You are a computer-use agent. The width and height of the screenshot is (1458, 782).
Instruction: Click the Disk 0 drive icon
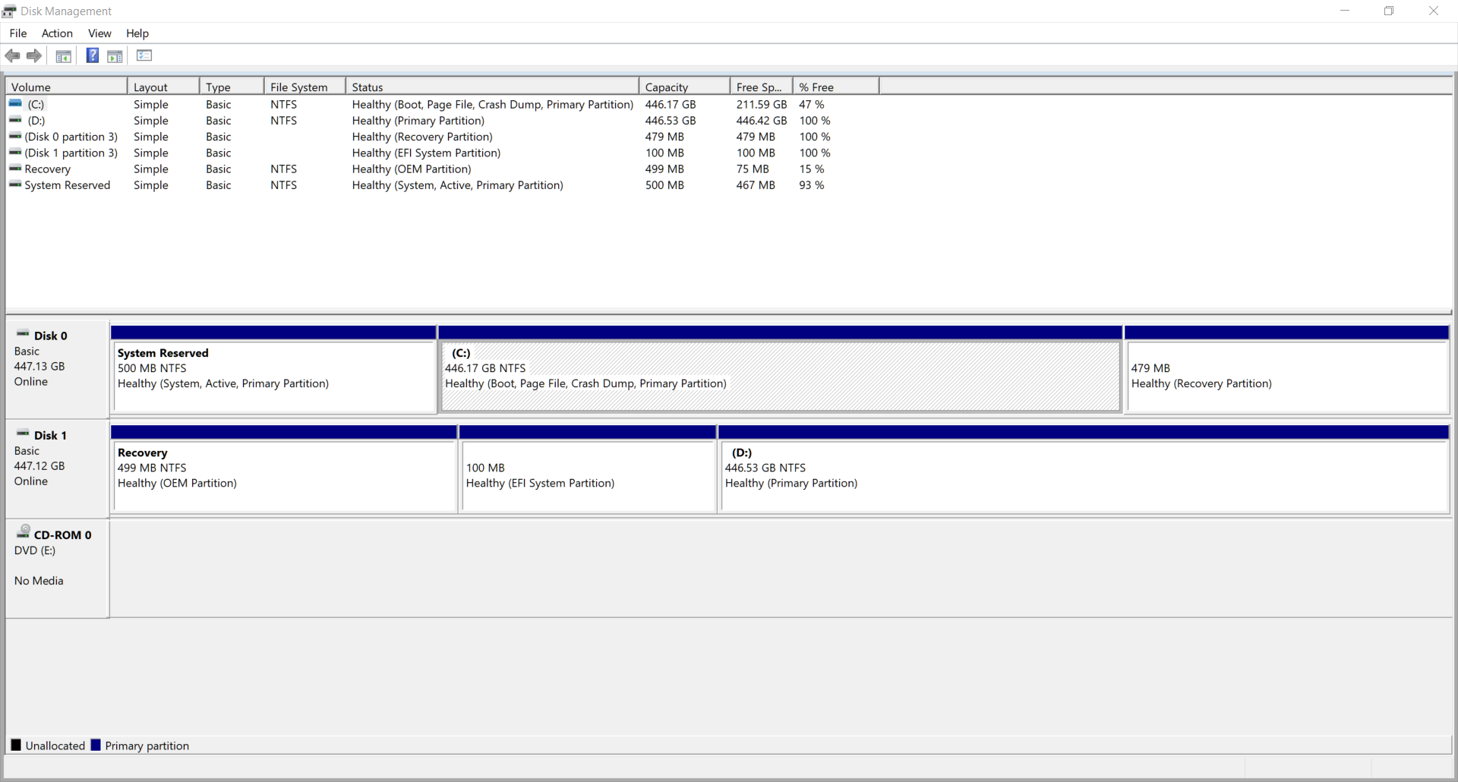point(23,334)
